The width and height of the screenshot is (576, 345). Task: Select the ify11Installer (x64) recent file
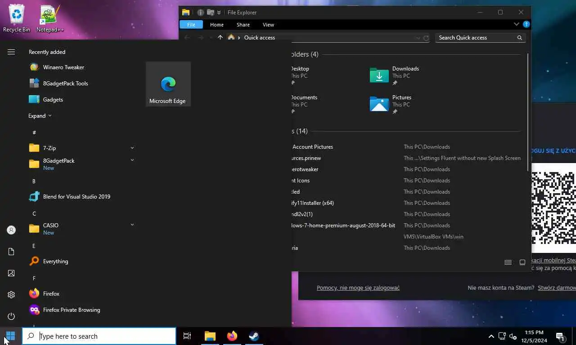(313, 203)
